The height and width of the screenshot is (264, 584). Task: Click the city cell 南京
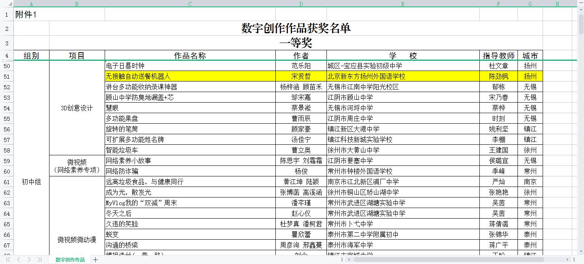(530, 182)
